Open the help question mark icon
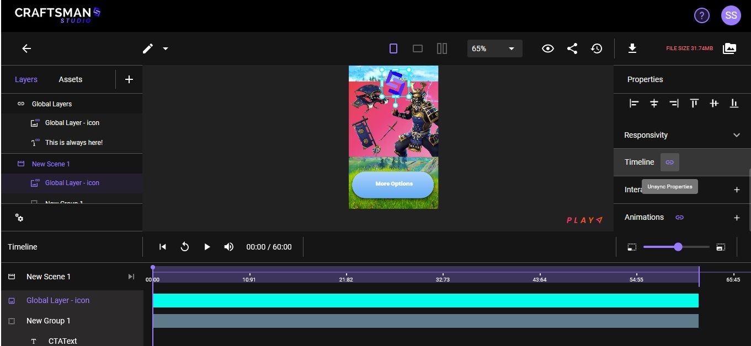Viewport: 751px width, 346px height. [701, 15]
